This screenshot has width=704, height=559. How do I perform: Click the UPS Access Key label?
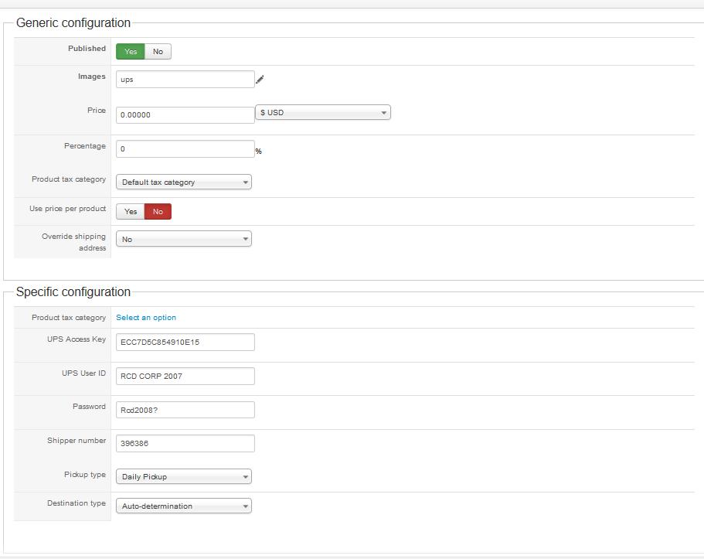tap(77, 339)
